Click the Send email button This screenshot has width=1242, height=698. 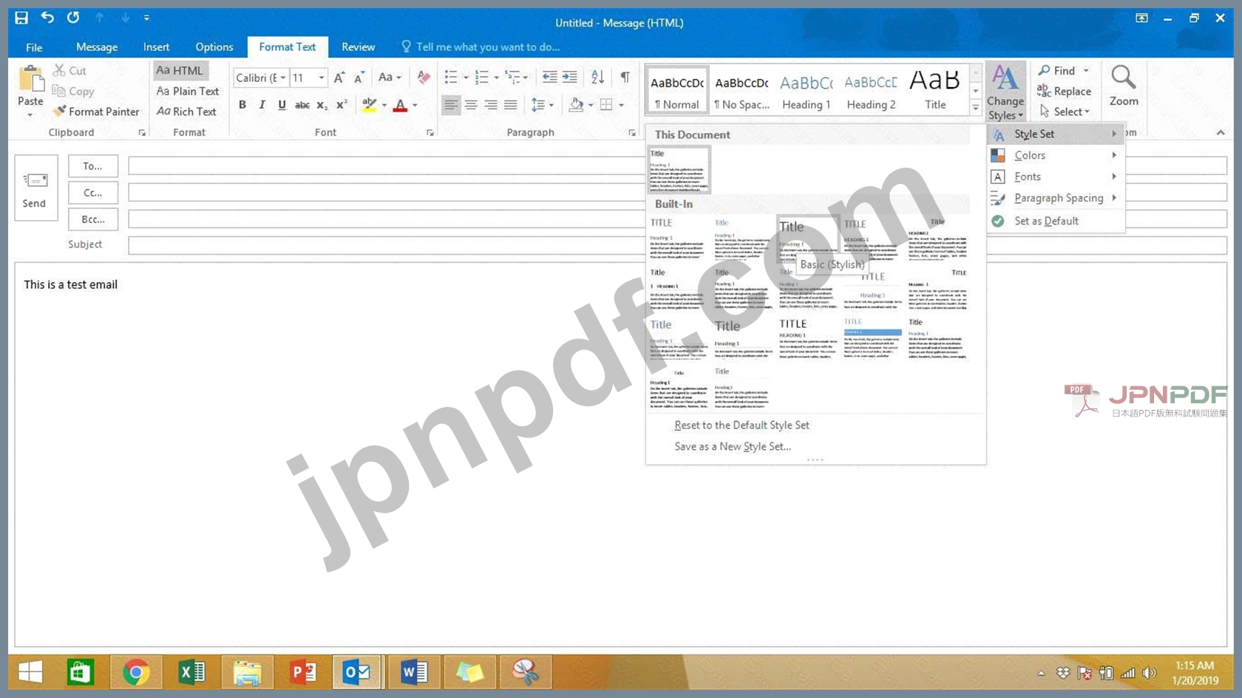35,188
